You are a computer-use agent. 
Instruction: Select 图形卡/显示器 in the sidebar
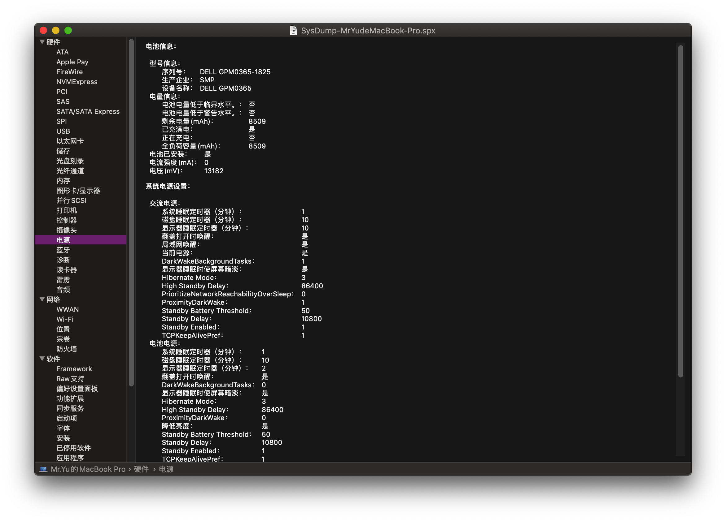pos(78,191)
